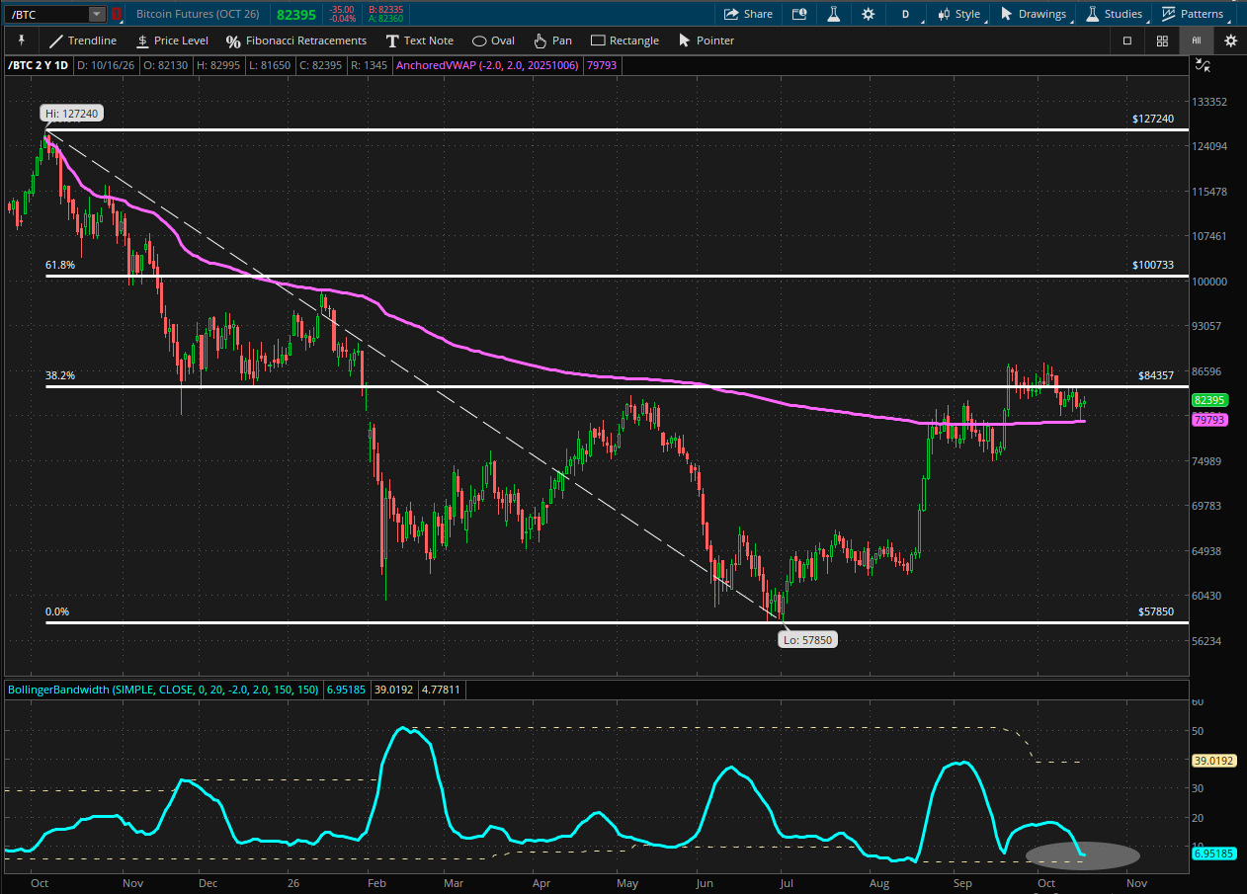Click the 61.8% Fibonacci level label
Image resolution: width=1247 pixels, height=894 pixels.
tap(60, 266)
